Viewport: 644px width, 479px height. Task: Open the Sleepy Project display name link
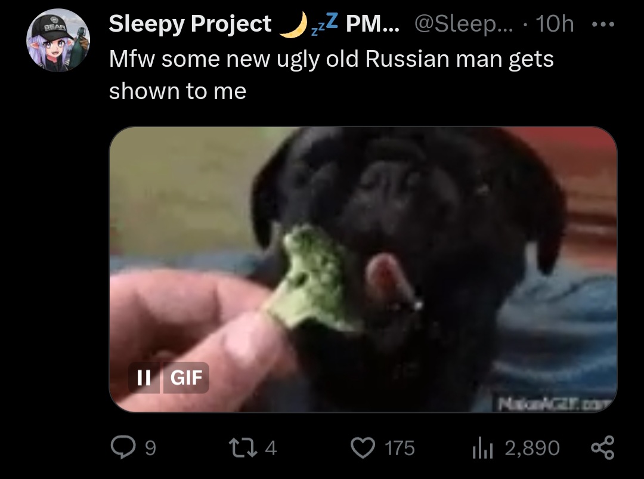(190, 24)
